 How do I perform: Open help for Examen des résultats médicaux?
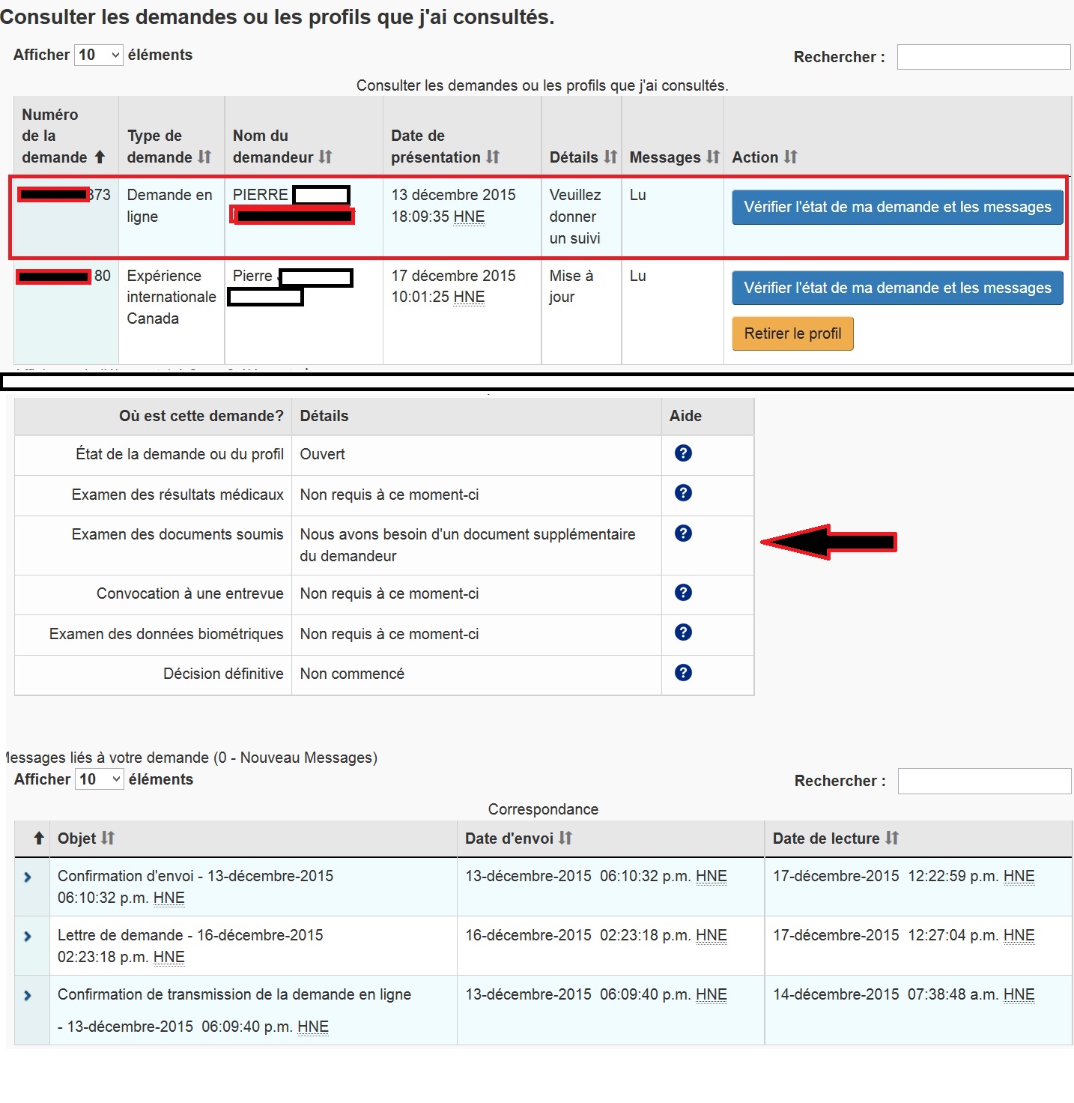click(682, 493)
